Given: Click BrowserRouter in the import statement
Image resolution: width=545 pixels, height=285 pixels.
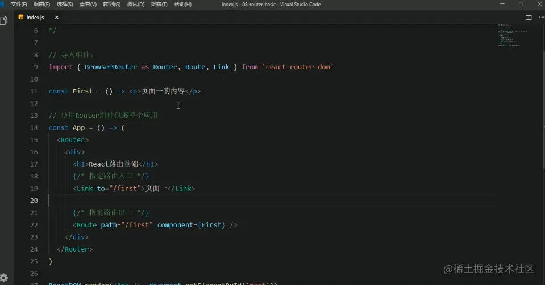Looking at the screenshot, I should coord(110,67).
